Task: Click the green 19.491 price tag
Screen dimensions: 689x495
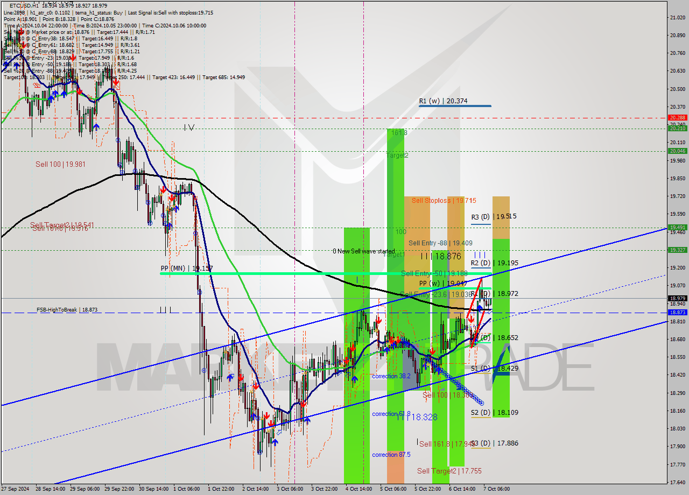Action: click(677, 227)
